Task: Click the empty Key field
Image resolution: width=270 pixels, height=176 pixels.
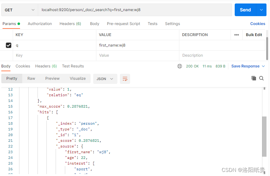Action: click(54, 55)
